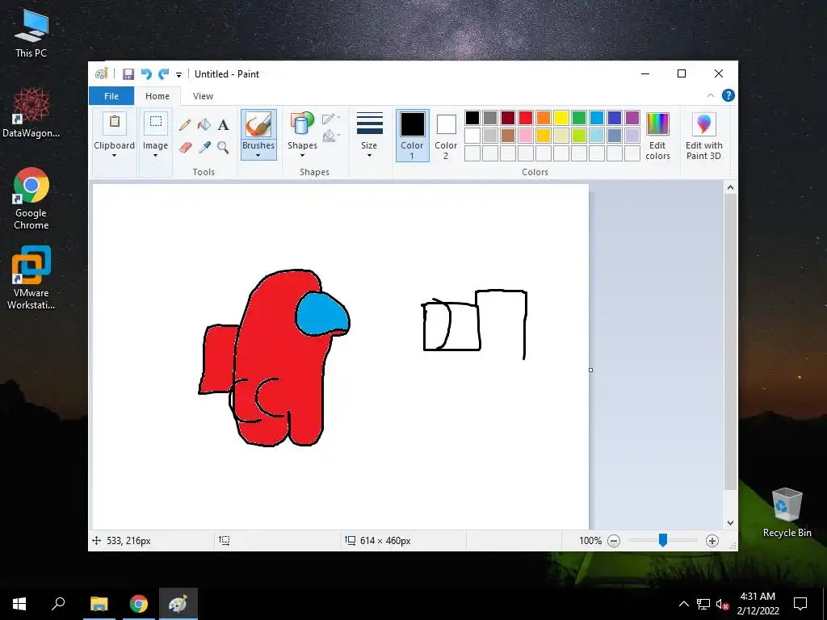Click the Shape outline icon
Viewport: 827px width, 620px height.
[330, 119]
